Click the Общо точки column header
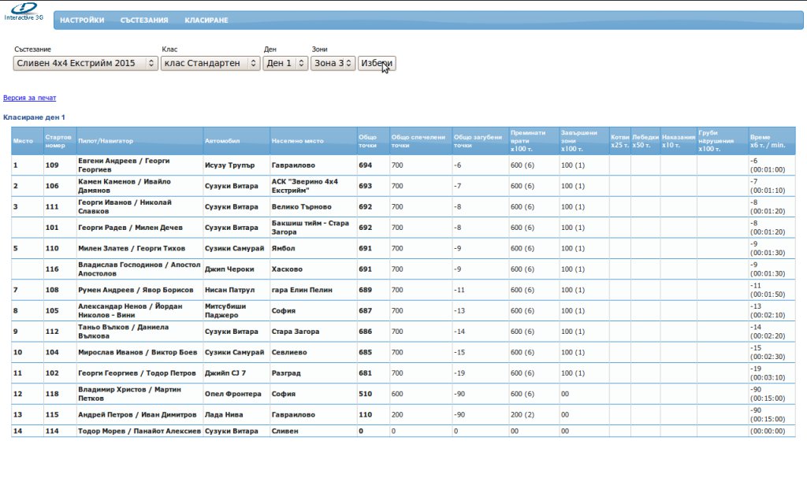The width and height of the screenshot is (807, 504). (x=367, y=141)
